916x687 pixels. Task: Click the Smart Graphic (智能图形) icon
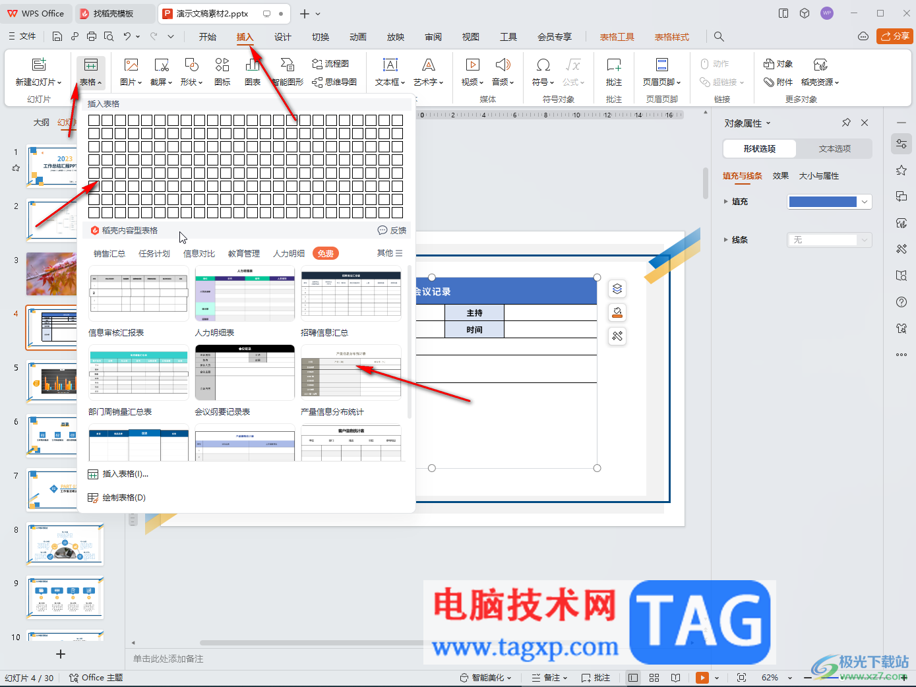(x=288, y=65)
